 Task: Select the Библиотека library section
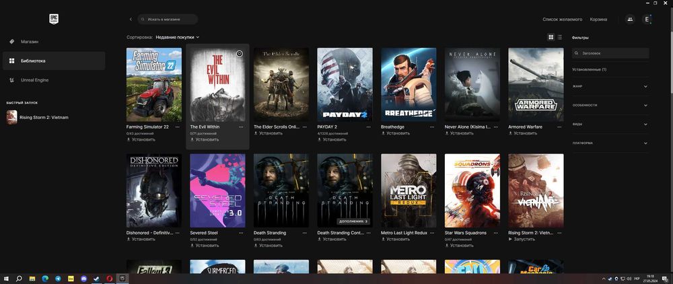pos(54,61)
